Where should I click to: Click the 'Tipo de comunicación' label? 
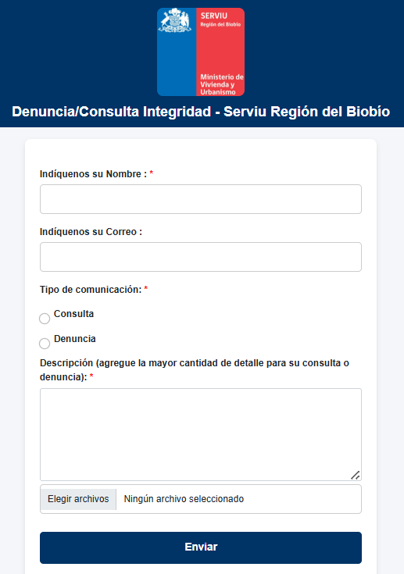point(91,290)
